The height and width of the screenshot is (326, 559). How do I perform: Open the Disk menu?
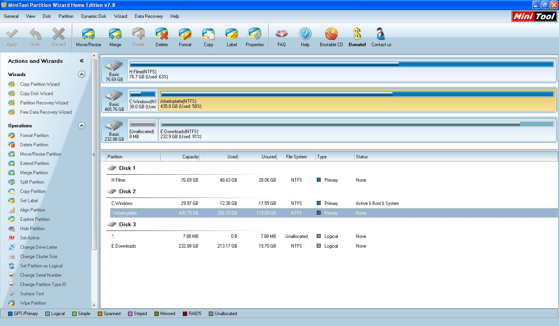tap(47, 16)
